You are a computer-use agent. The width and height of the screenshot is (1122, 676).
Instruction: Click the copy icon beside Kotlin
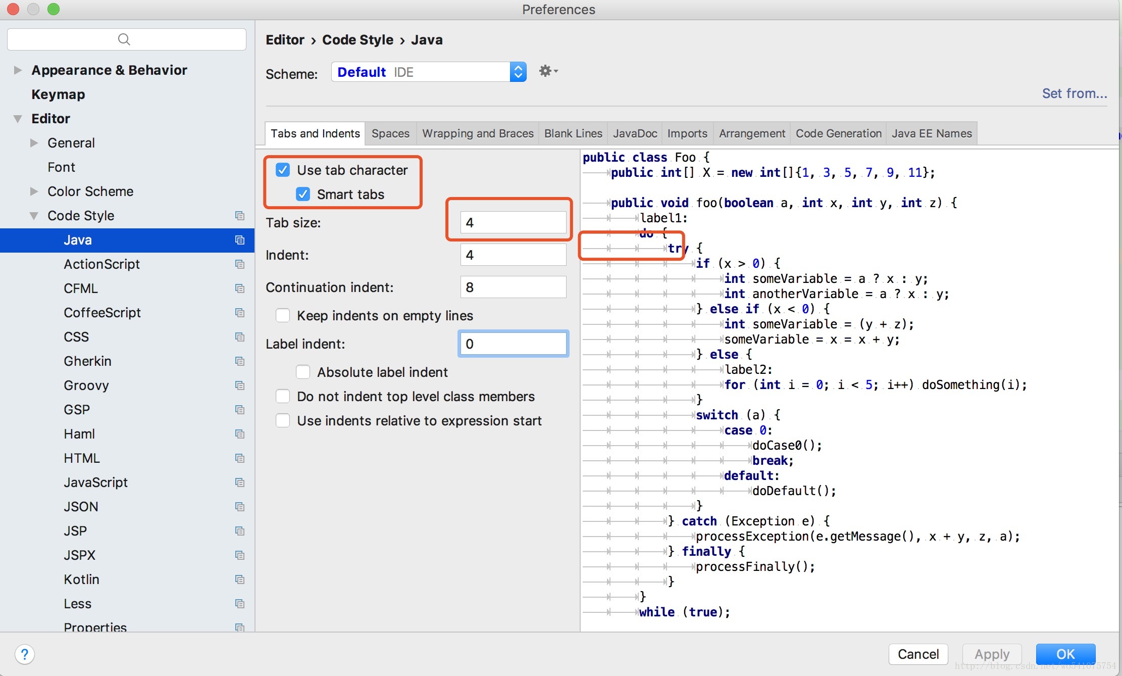point(240,580)
